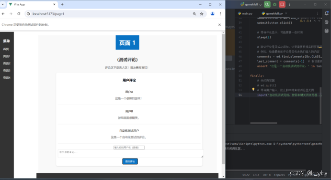
Task: Click the comment textarea
Action: [x=131, y=153]
